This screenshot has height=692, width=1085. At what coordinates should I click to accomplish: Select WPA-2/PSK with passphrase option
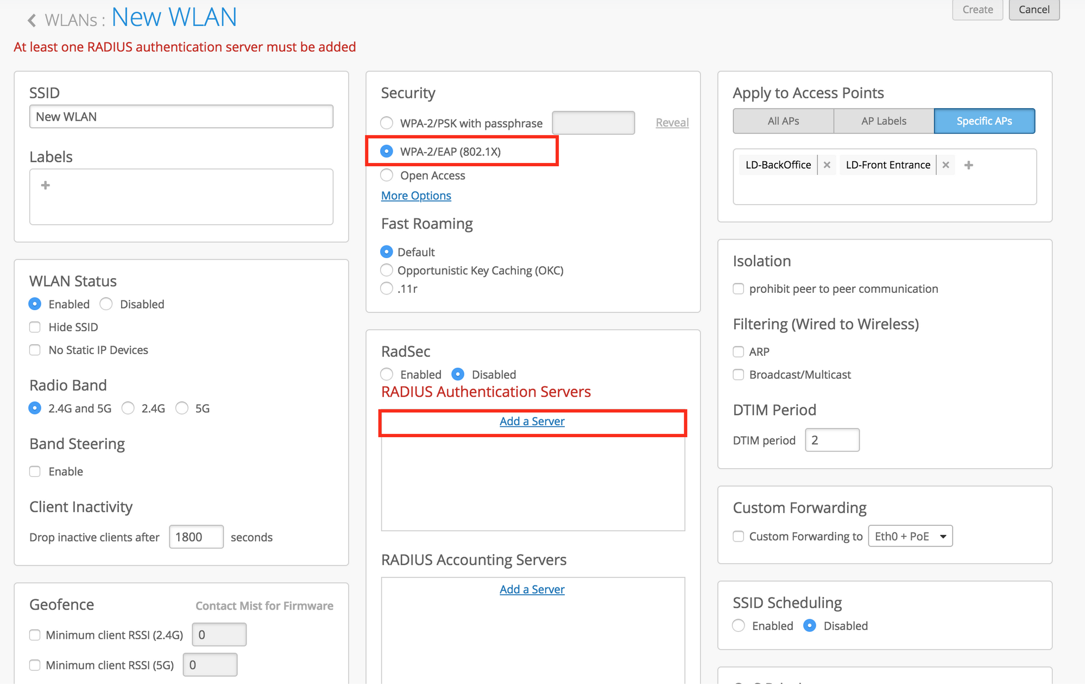click(x=387, y=123)
